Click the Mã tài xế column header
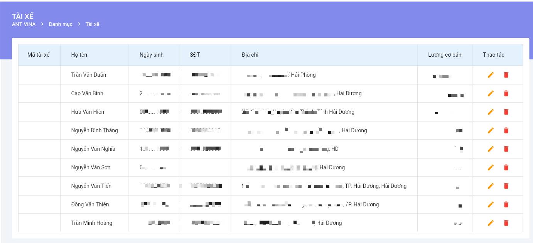 click(39, 55)
